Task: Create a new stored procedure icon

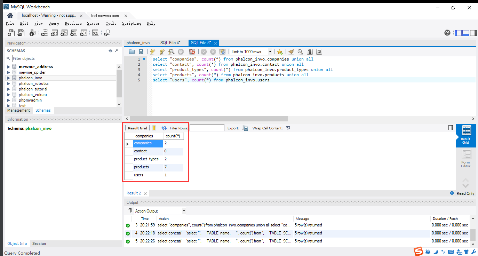Action: point(74,33)
